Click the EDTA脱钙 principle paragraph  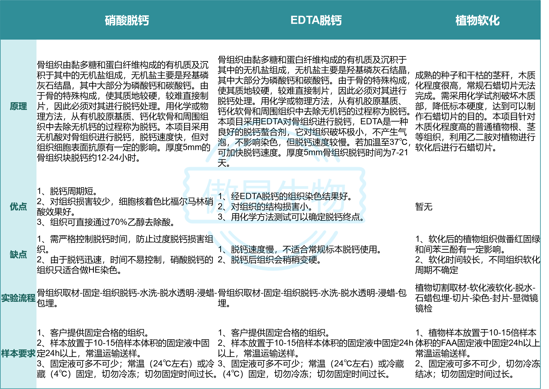pyautogui.click(x=314, y=111)
